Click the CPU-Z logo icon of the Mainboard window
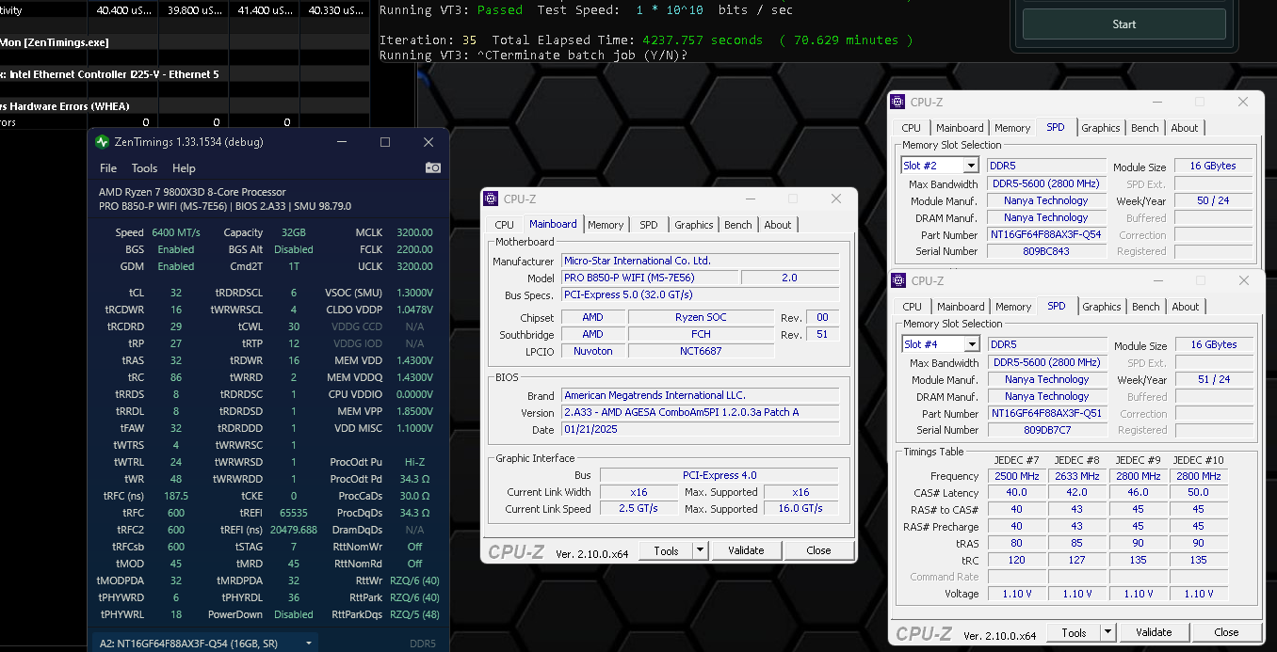Screen dimensions: 1277x652 [x=490, y=199]
